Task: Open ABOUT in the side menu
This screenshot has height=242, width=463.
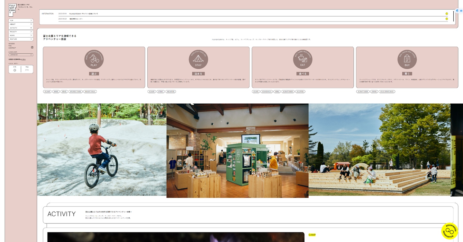Action: [21, 24]
